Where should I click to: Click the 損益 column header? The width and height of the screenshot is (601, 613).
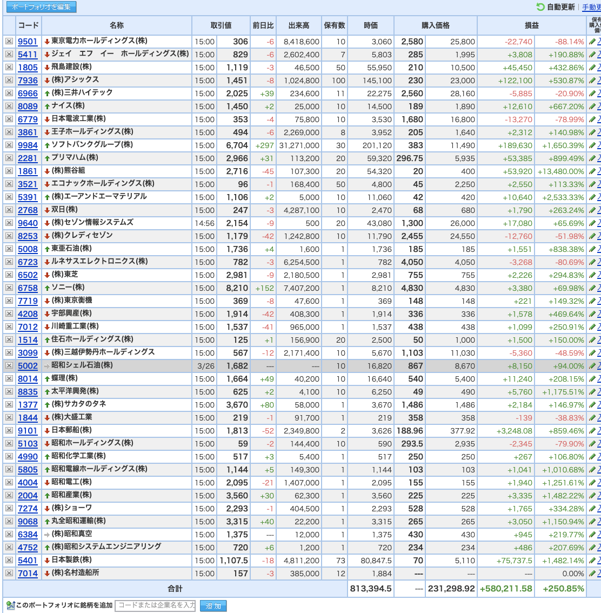click(531, 25)
